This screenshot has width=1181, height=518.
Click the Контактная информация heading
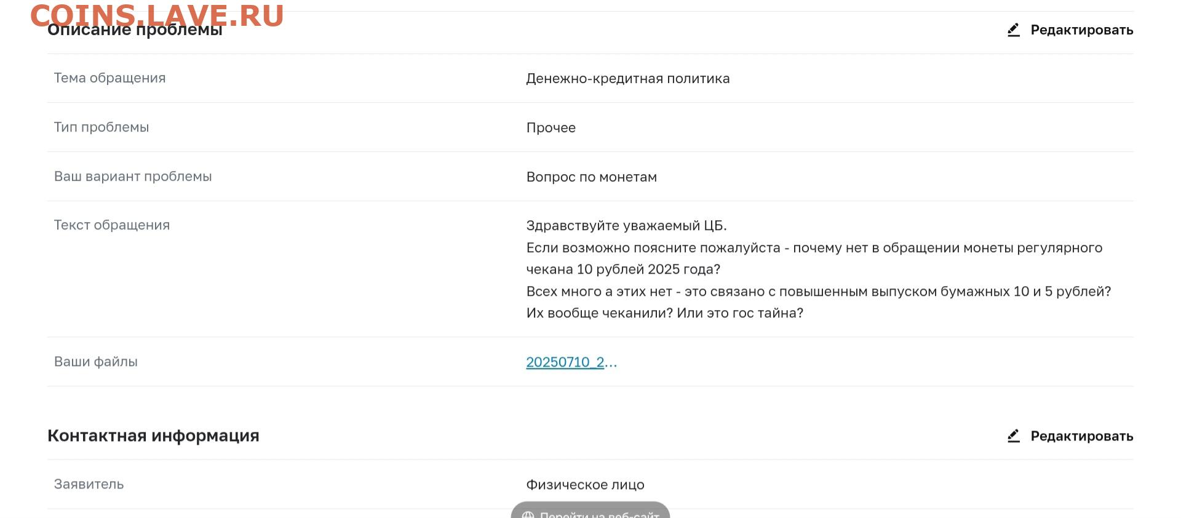153,436
